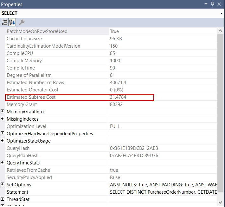225x207 pixels.
Task: Expand QueryTimeStats node
Action: pyautogui.click(x=2, y=163)
